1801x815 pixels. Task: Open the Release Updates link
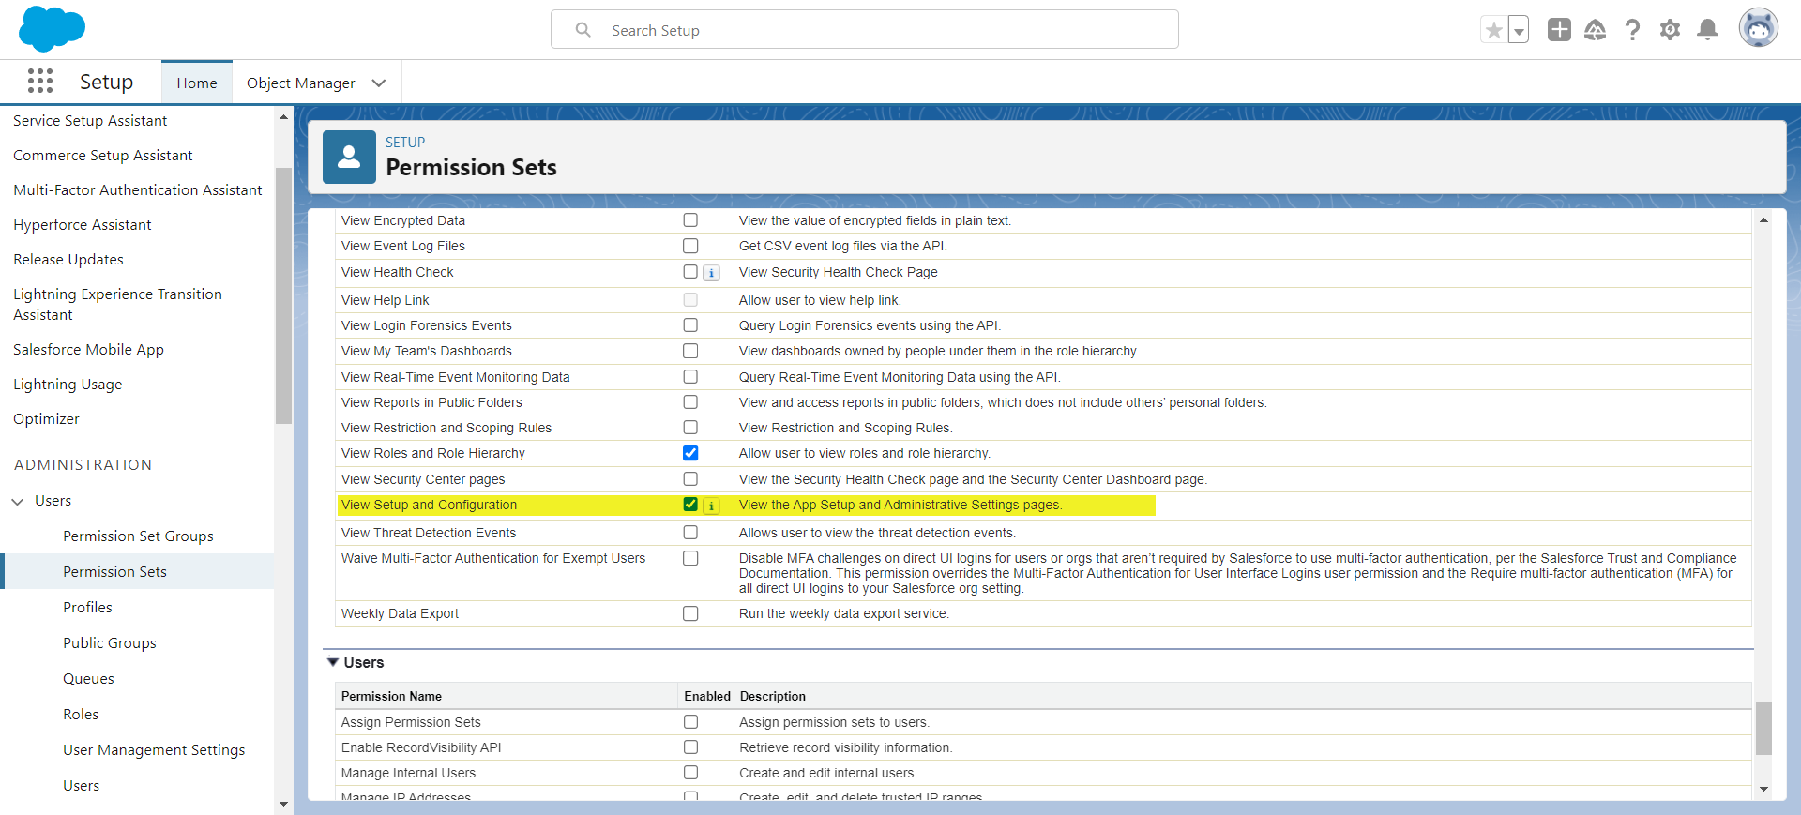68,260
